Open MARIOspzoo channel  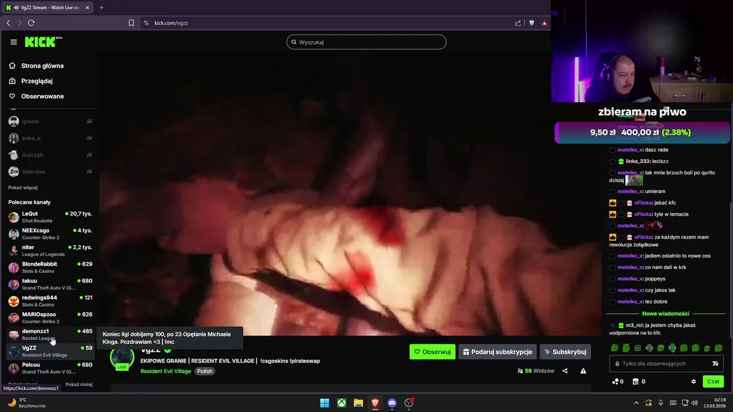point(50,318)
